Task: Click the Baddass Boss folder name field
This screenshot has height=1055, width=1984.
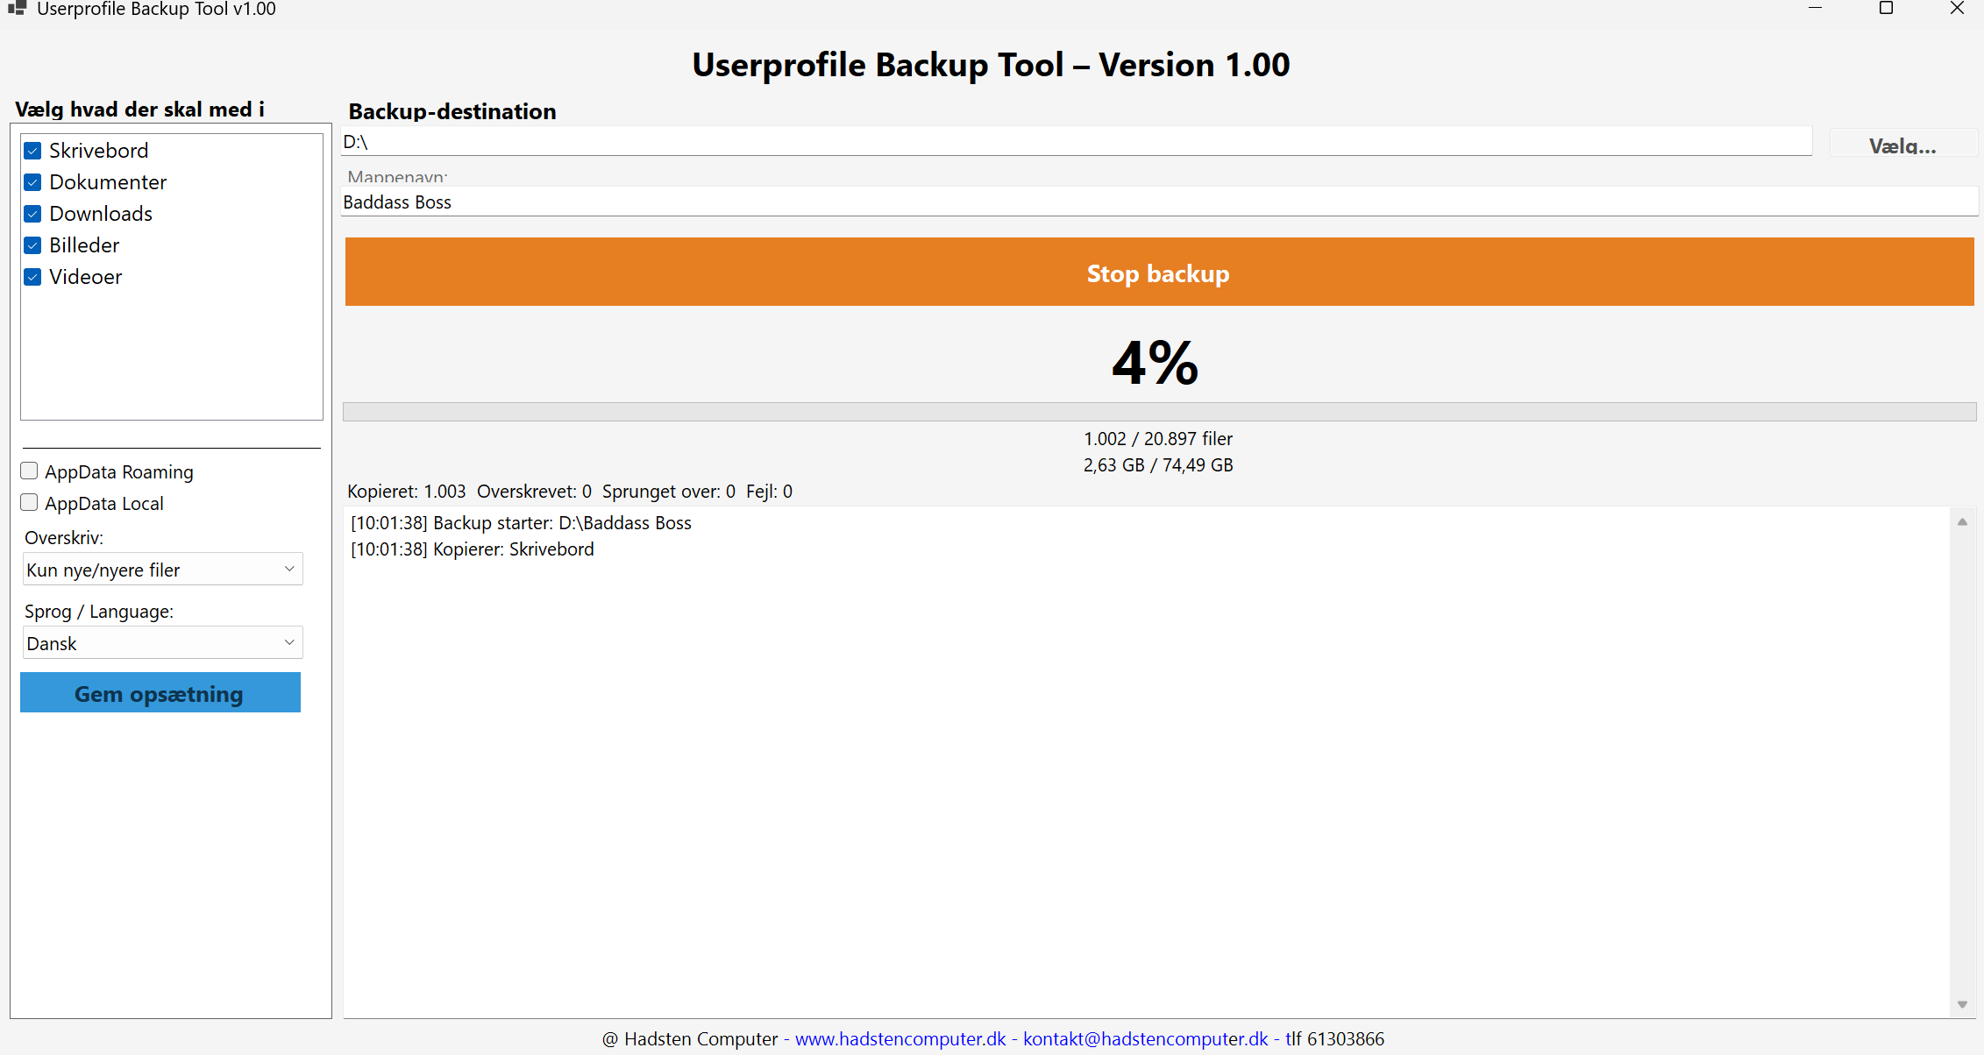Action: (x=1158, y=202)
